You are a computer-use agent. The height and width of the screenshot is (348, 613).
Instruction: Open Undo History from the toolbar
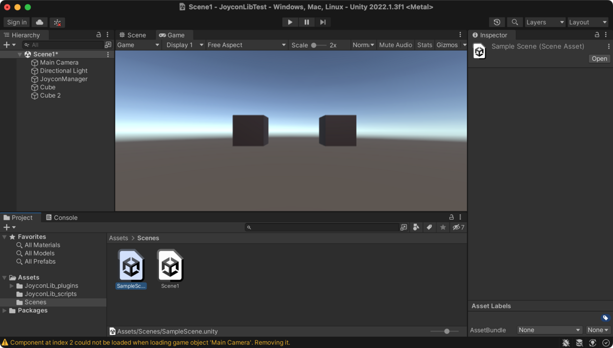[497, 22]
